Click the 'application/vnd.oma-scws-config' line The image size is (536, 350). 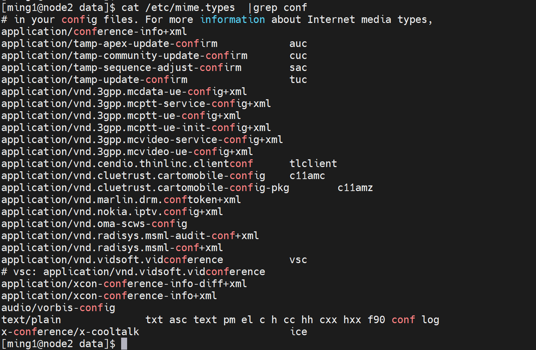click(x=94, y=224)
